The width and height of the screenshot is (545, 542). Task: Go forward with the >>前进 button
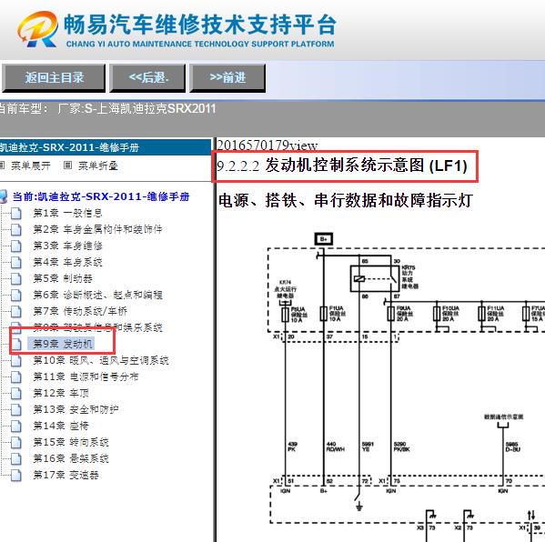coord(227,78)
